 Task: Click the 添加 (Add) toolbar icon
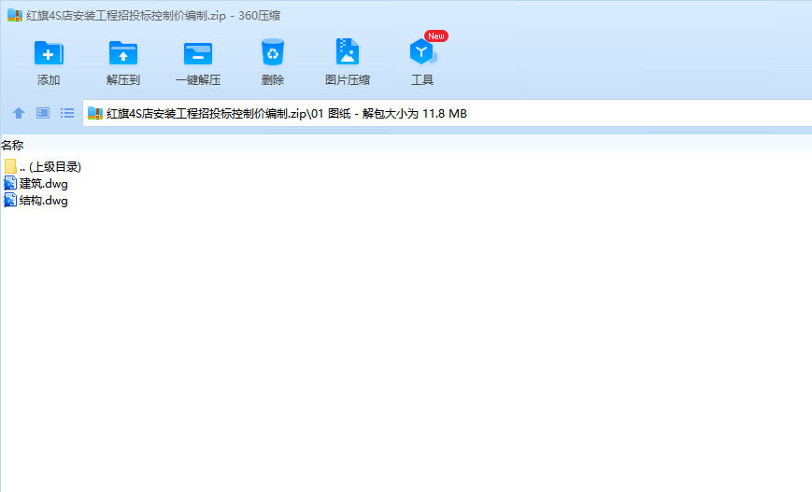(49, 53)
